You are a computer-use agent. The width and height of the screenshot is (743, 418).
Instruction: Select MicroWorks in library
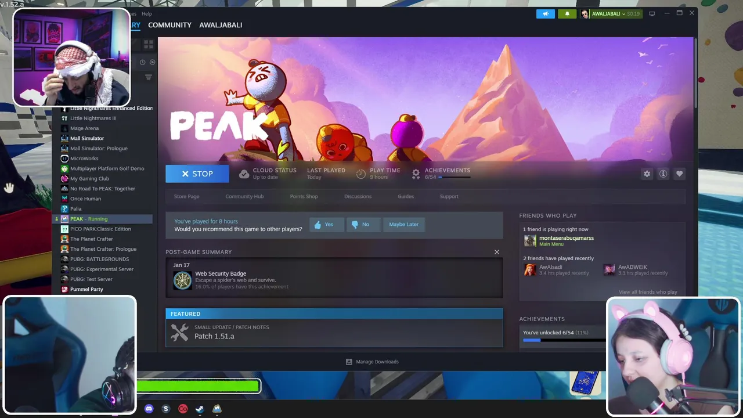click(x=84, y=158)
